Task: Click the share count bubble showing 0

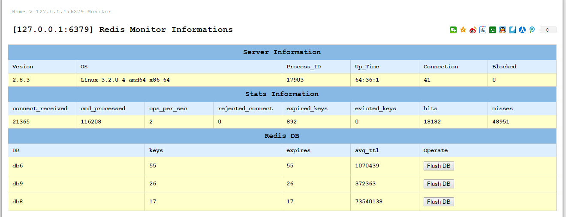Action: pyautogui.click(x=548, y=30)
